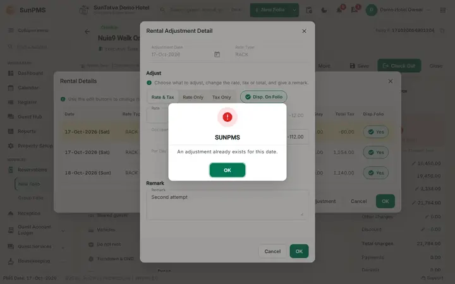Open the notifications bell
This screenshot has width=455, height=284.
[x=339, y=10]
